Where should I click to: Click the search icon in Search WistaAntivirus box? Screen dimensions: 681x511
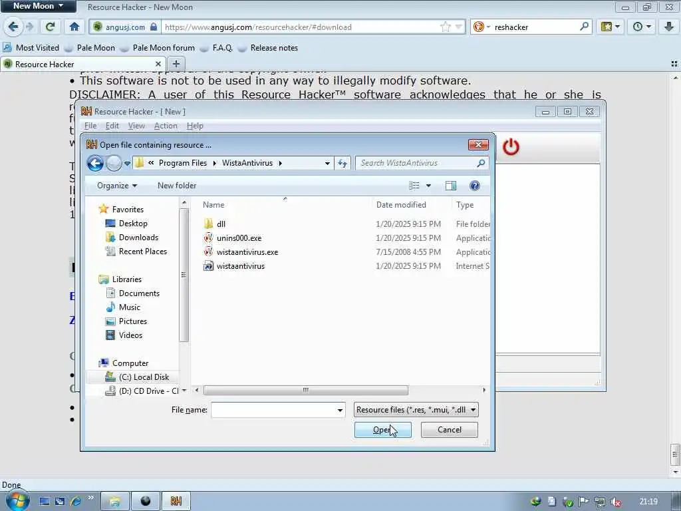[481, 163]
